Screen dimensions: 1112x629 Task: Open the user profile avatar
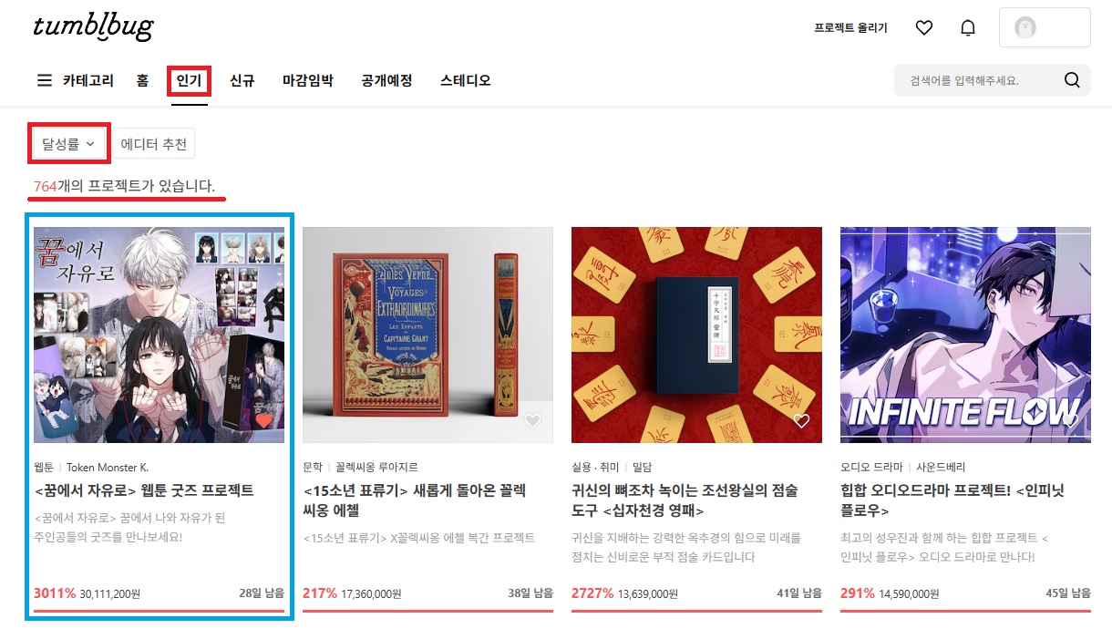[x=1025, y=27]
